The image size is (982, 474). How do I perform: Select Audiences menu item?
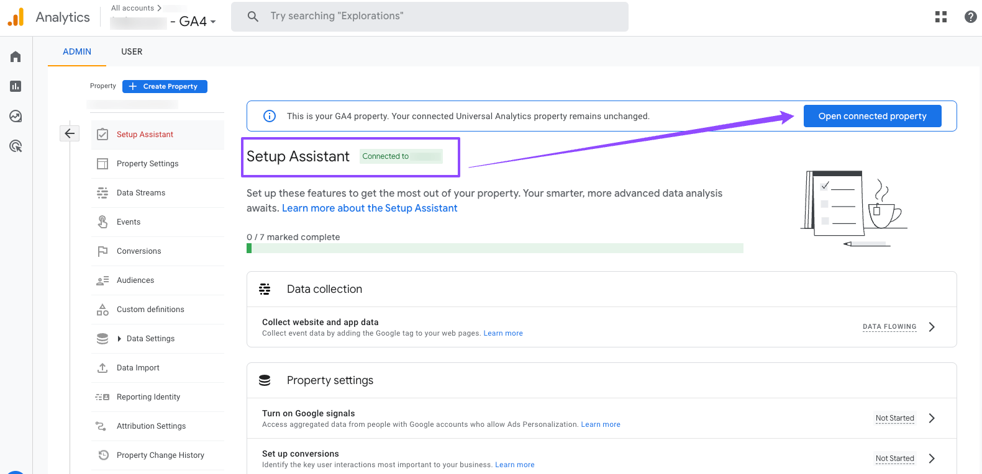pyautogui.click(x=158, y=280)
